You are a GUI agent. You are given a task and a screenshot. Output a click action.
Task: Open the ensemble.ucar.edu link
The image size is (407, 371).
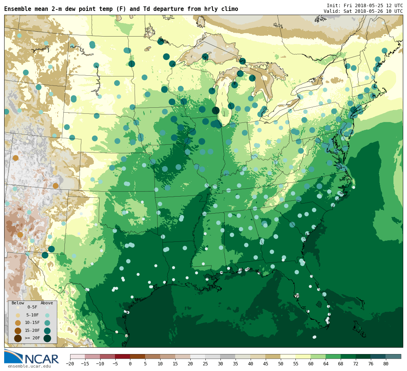point(29,366)
